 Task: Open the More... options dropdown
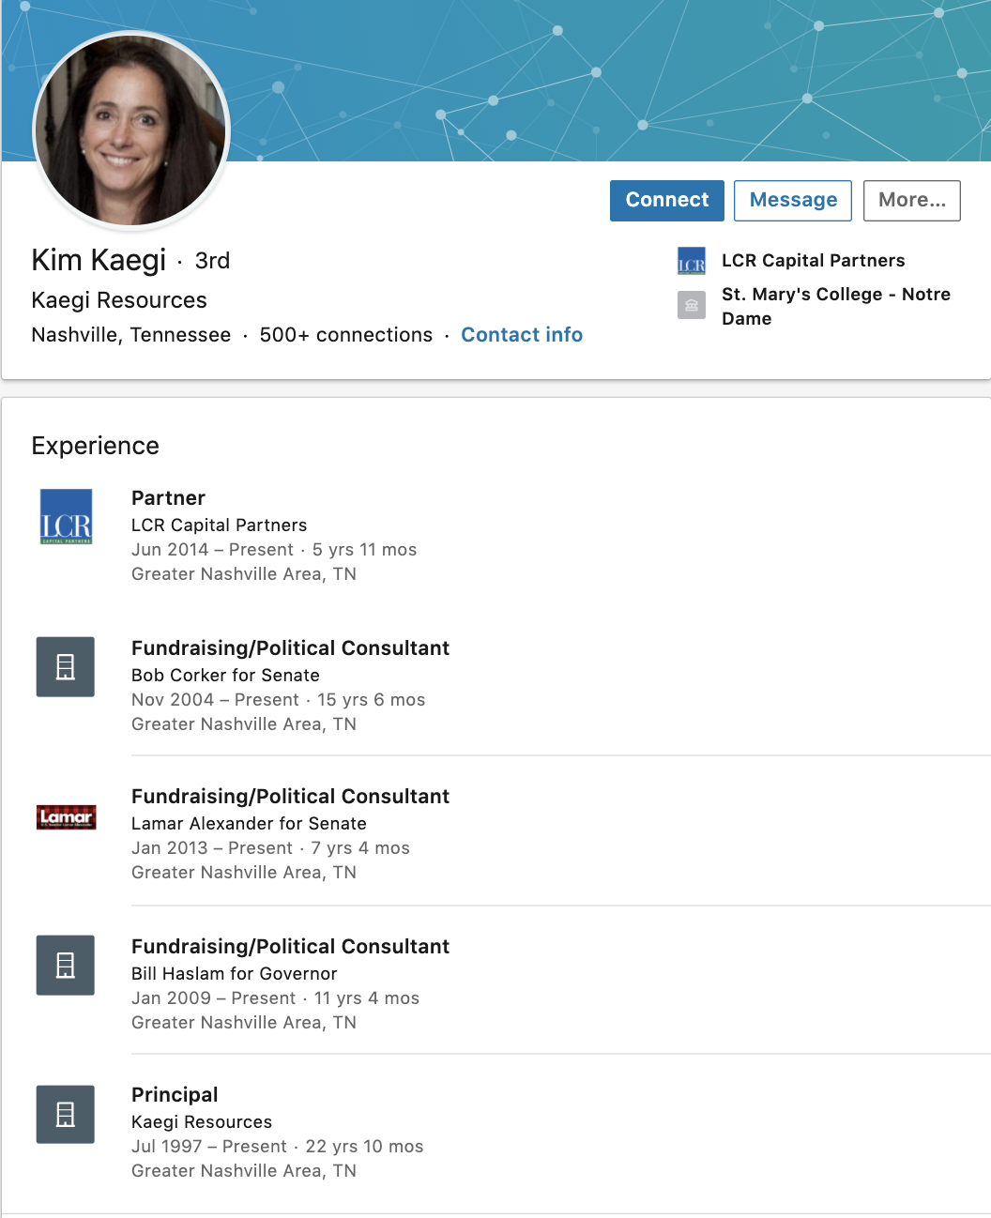pos(911,201)
